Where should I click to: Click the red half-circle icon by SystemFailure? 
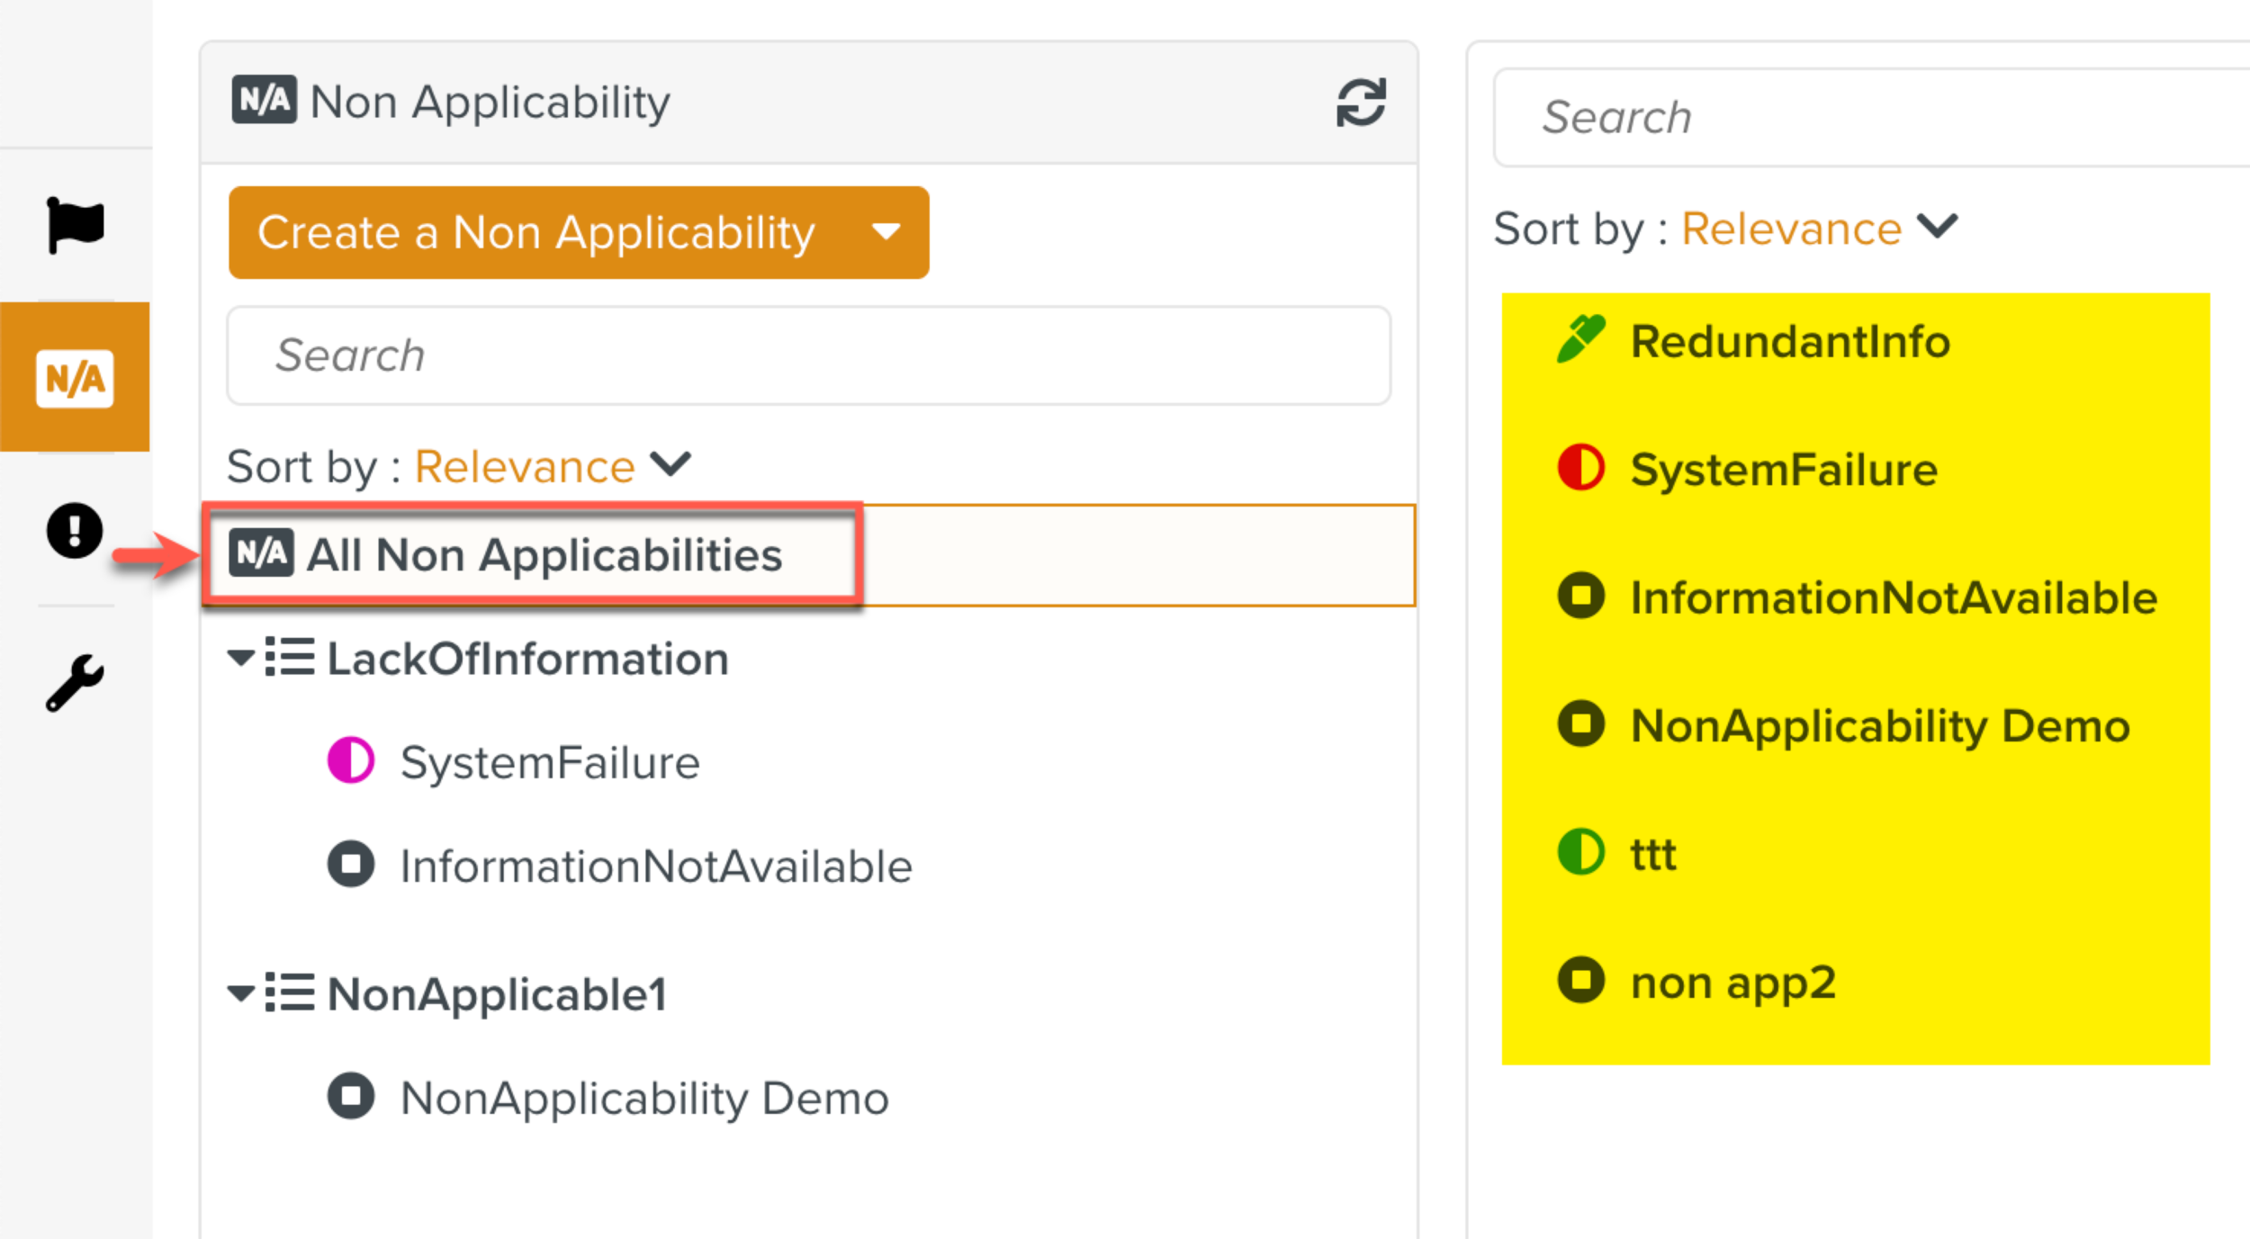1580,468
